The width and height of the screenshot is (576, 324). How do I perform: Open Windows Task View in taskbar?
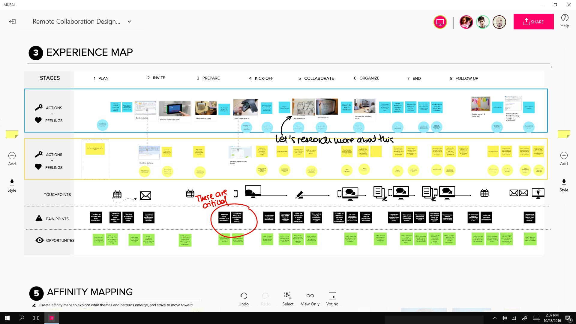click(36, 318)
